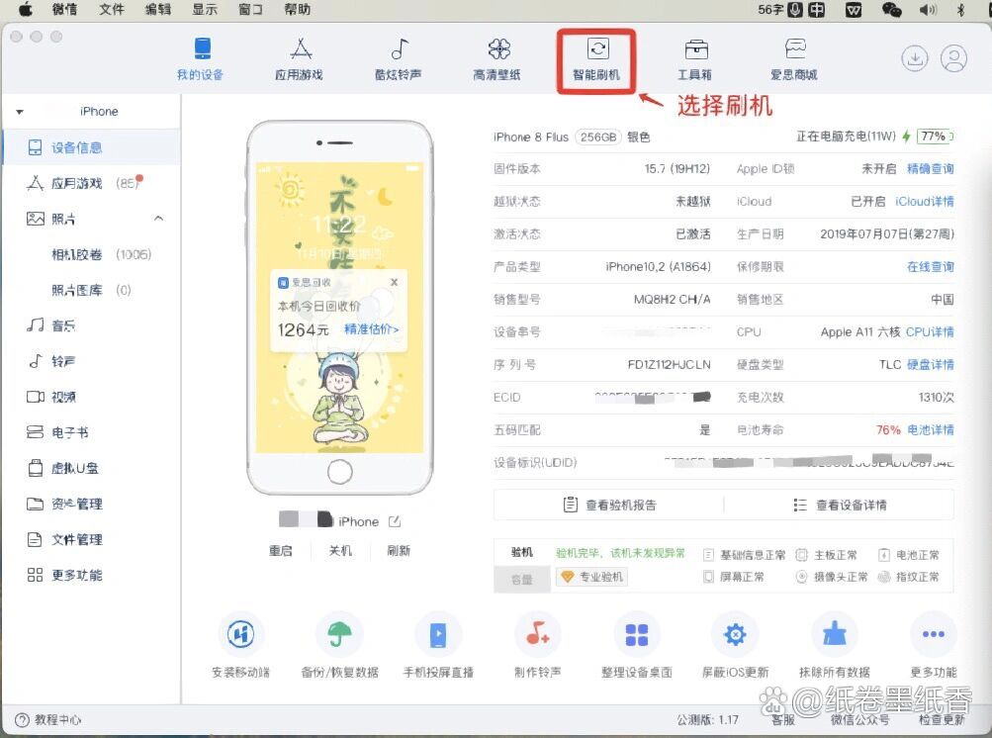This screenshot has width=992, height=738.
Task: Click the serial number FD1Z112HJCLN
Action: coord(669,365)
